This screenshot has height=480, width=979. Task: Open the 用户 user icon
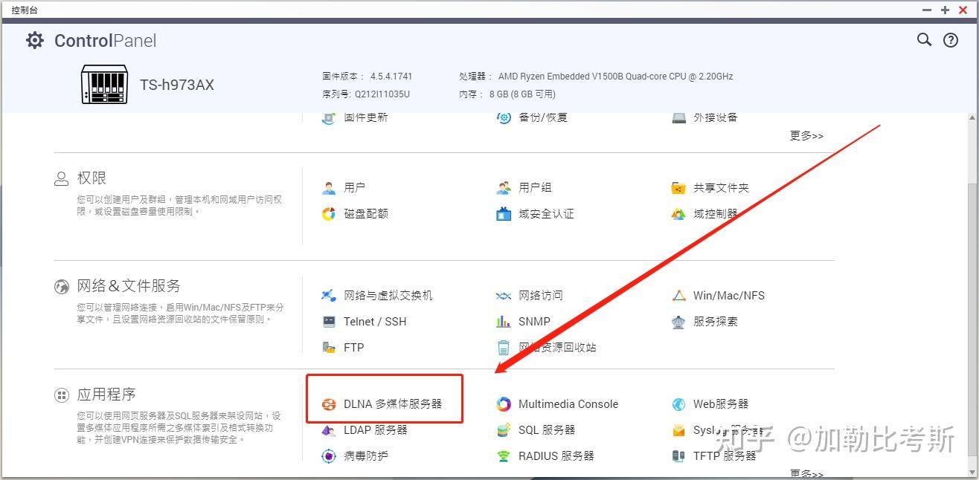click(x=329, y=188)
